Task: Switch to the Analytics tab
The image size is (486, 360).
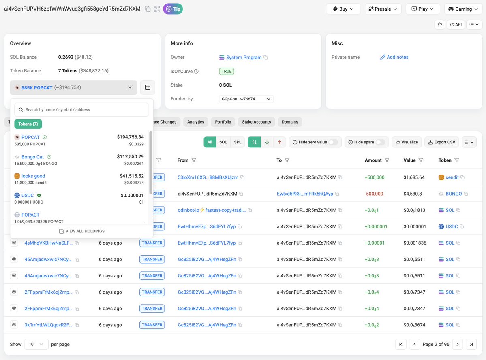Action: click(x=196, y=122)
